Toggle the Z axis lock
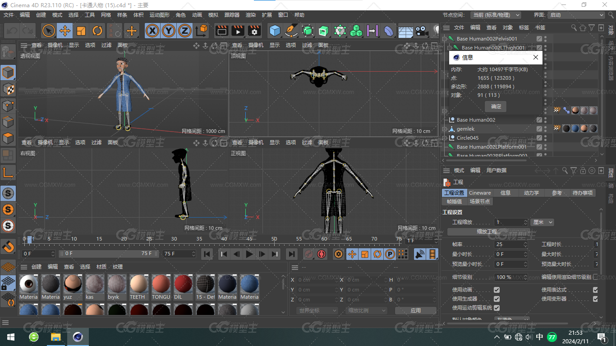The width and height of the screenshot is (616, 346). [184, 31]
